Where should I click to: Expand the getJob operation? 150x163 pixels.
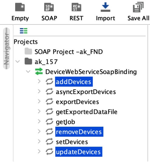coord(39,121)
